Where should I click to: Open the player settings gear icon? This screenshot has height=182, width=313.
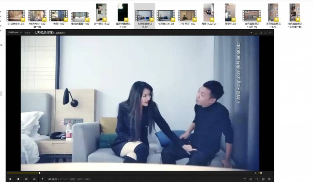[269, 179]
